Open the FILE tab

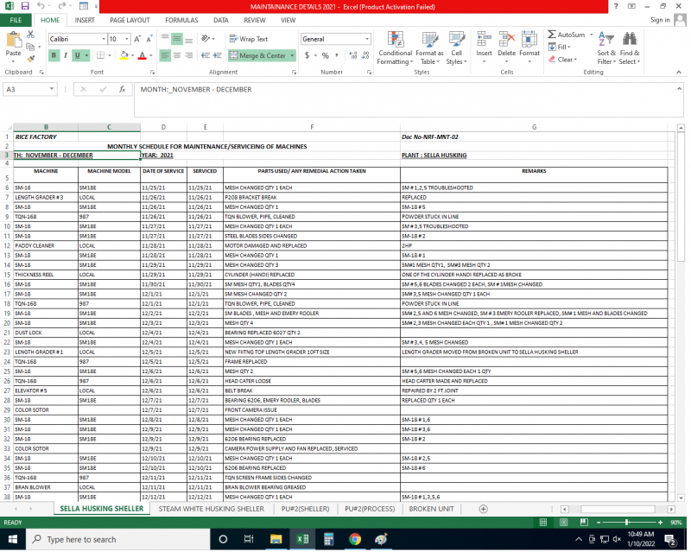16,20
